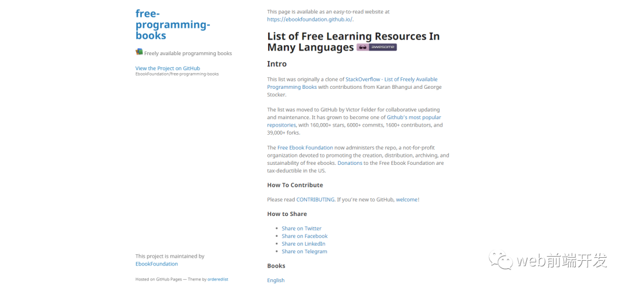This screenshot has width=628, height=288.
Task: Open the CONTRIBUTING link
Action: click(316, 200)
